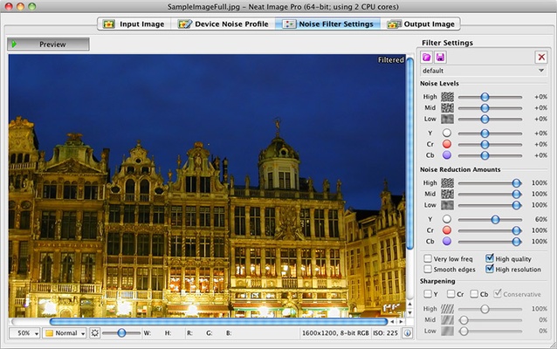Image resolution: width=557 pixels, height=349 pixels.
Task: Click the brightness sun icon in the bottom bar
Action: pyautogui.click(x=95, y=333)
